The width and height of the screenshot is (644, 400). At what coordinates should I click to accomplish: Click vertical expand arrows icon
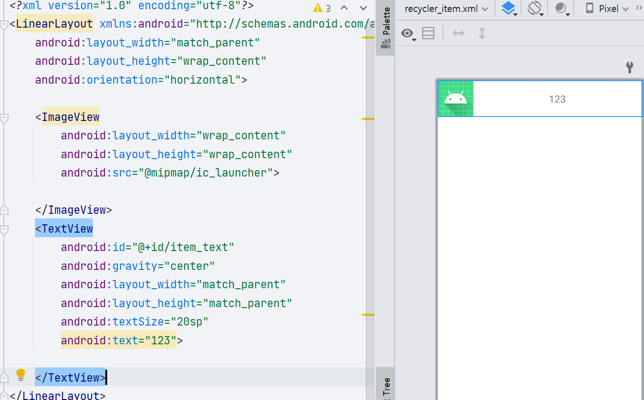[x=482, y=33]
